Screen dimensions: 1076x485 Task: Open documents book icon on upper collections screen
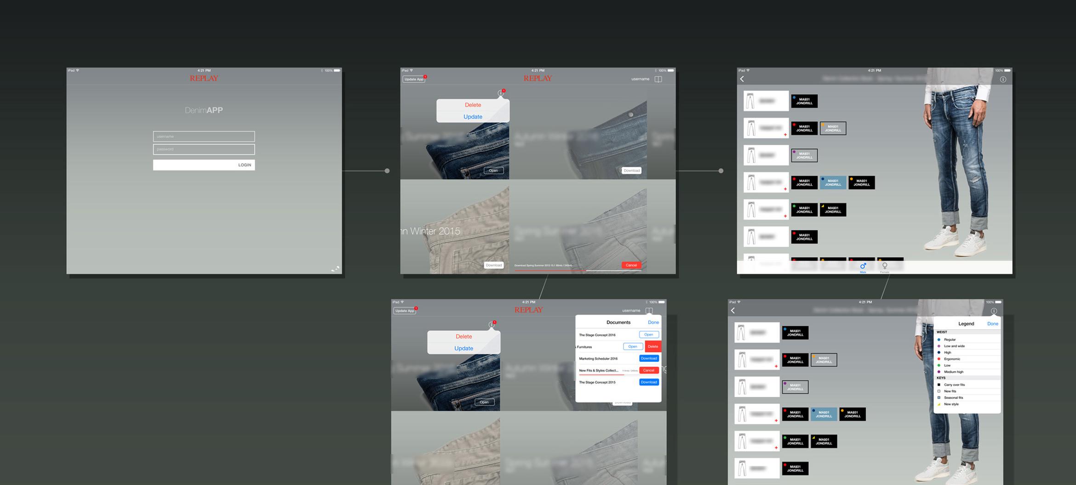[x=658, y=79]
